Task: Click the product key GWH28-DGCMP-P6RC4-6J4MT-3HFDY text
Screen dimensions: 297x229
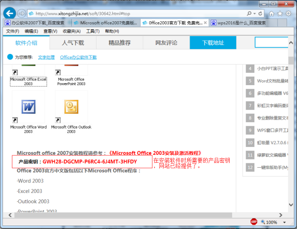Action: (90, 162)
